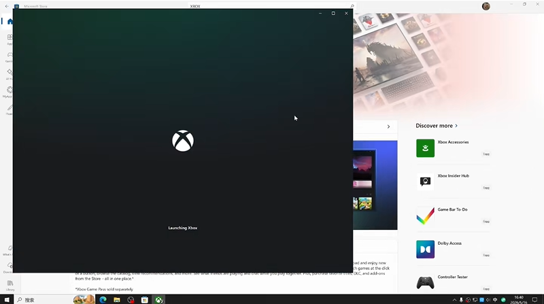Maximize the Xbox launching window
Screen dimensions: 544x304
pyautogui.click(x=333, y=13)
